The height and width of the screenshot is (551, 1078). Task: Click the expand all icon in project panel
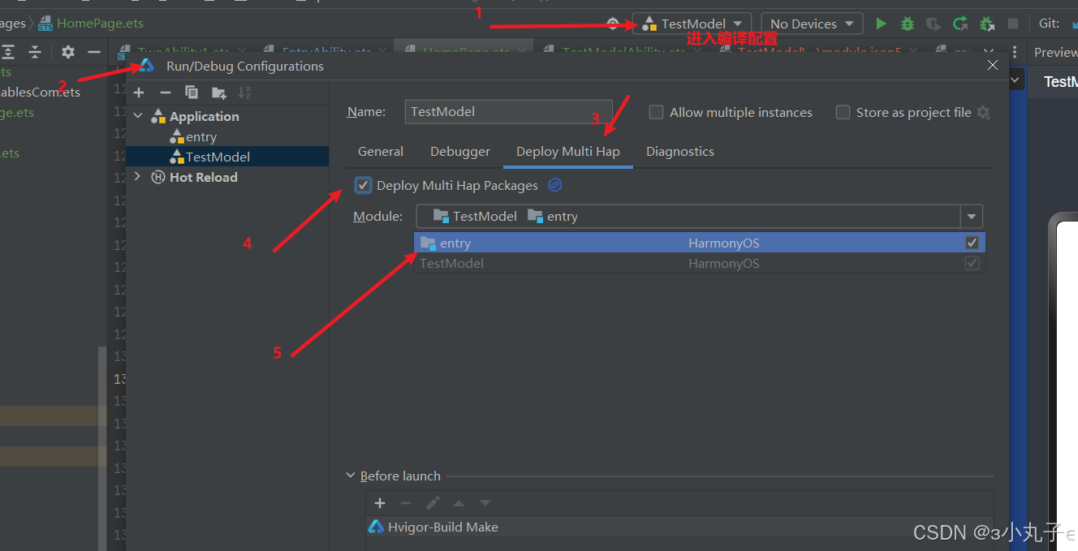coord(8,52)
